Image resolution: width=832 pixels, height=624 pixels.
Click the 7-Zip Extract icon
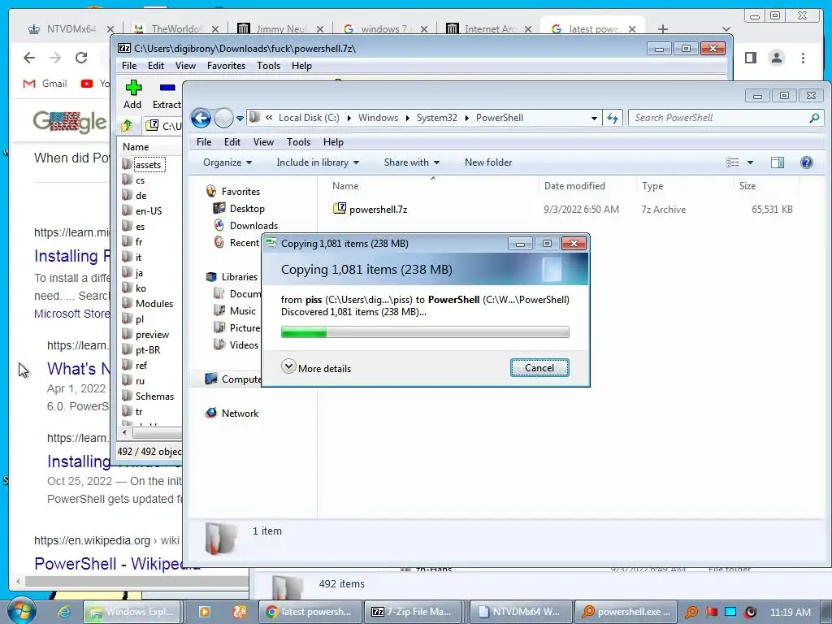(x=167, y=88)
